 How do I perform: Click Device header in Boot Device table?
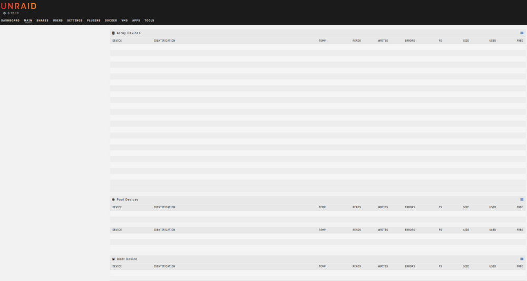pos(117,266)
